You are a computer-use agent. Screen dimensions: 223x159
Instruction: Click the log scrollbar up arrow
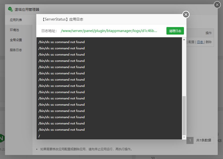pos(184,40)
